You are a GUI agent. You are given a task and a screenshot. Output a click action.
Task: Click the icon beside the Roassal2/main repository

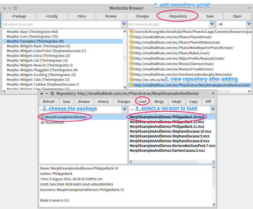click(x=132, y=58)
